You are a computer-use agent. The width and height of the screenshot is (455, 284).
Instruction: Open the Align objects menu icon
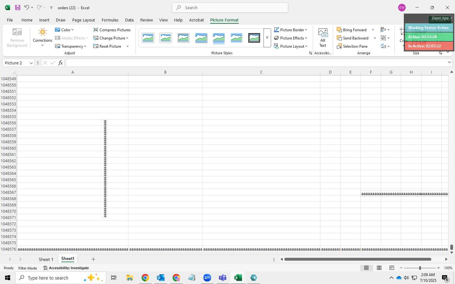385,30
